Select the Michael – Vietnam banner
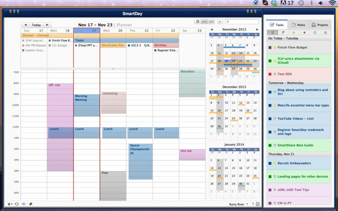 pos(100,35)
